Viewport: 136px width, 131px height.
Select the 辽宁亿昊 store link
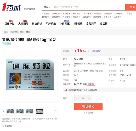(118, 14)
